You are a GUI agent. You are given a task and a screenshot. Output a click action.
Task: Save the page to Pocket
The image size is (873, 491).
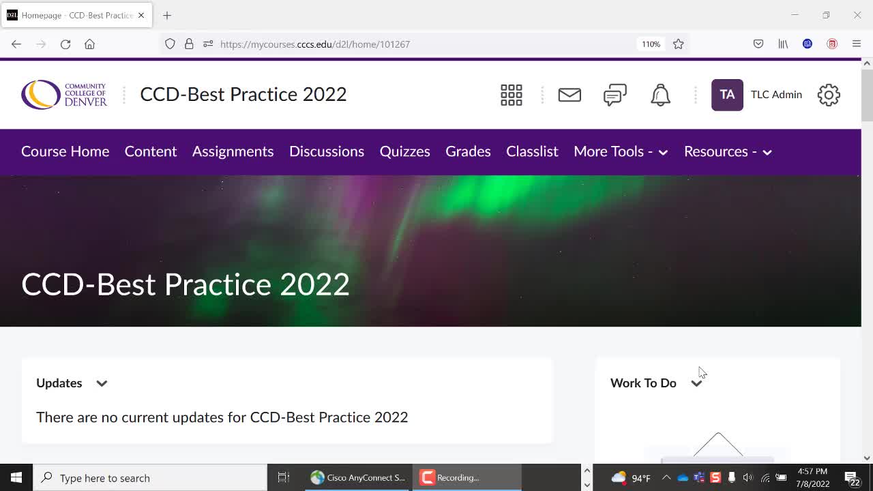758,44
